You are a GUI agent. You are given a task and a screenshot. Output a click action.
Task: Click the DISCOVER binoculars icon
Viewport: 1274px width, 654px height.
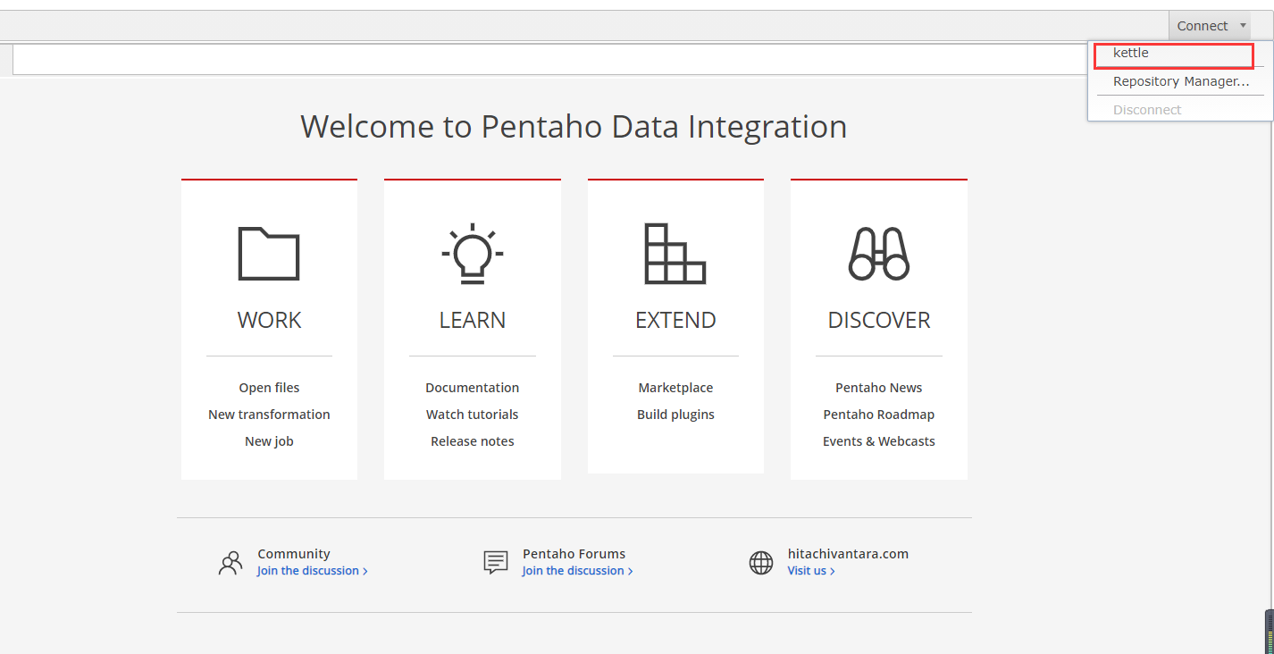pos(879,254)
